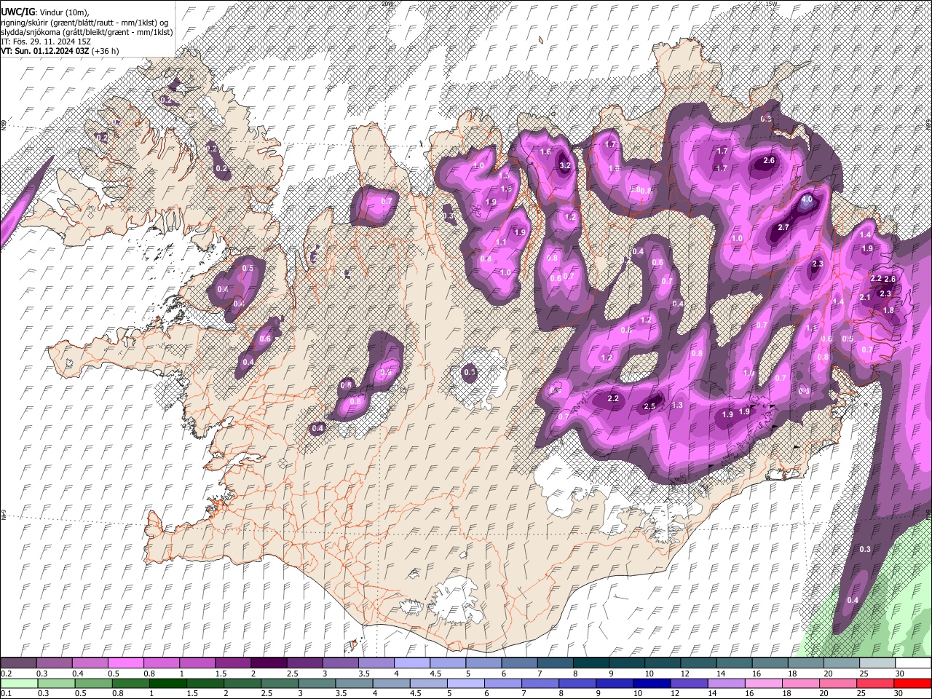Click the '0.1' label in the rain scale row
932x699 pixels.
tap(6, 694)
